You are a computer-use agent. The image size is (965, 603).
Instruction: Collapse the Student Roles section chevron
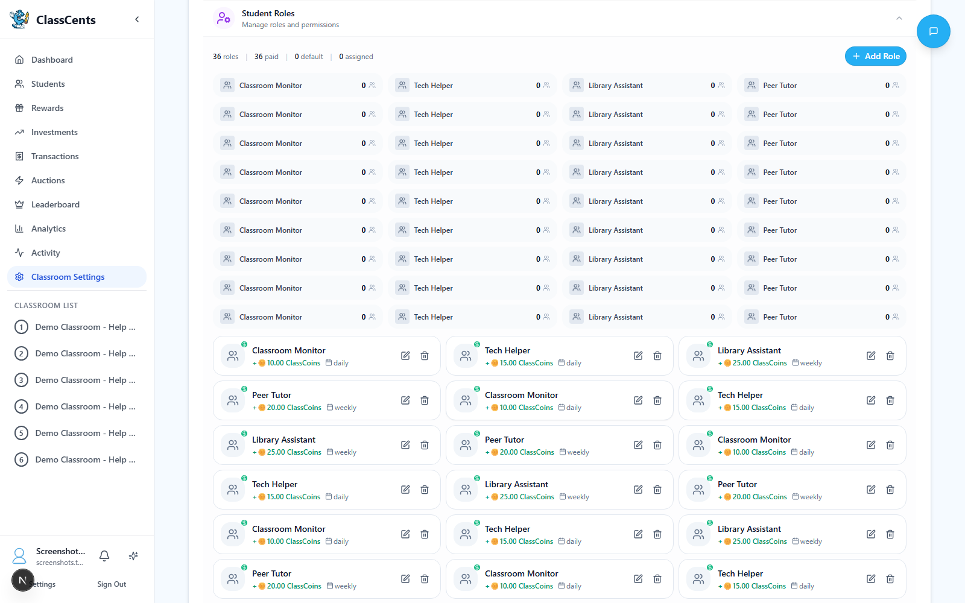coord(899,19)
